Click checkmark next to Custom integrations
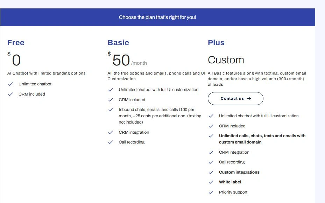The width and height of the screenshot is (325, 203). [x=211, y=172]
